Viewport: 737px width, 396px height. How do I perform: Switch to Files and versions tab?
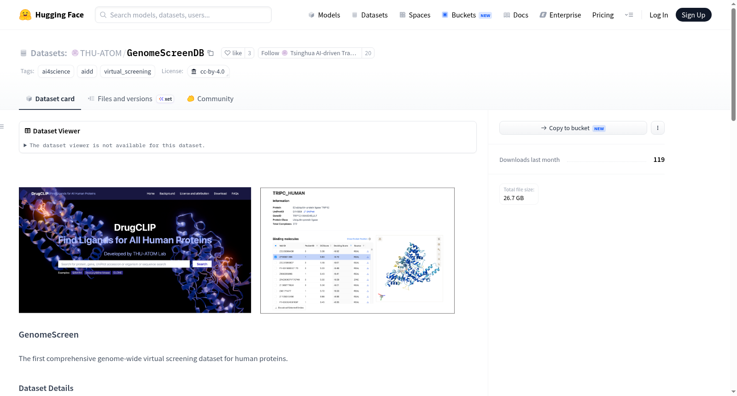(131, 99)
